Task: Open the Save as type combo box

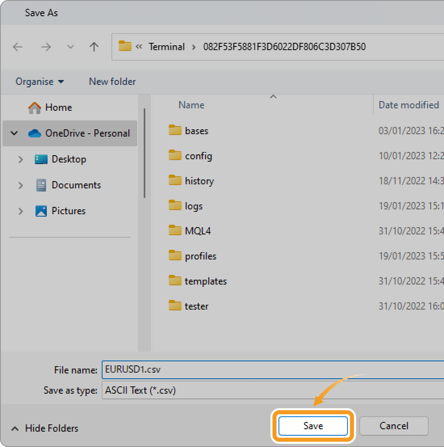Action: (x=273, y=390)
